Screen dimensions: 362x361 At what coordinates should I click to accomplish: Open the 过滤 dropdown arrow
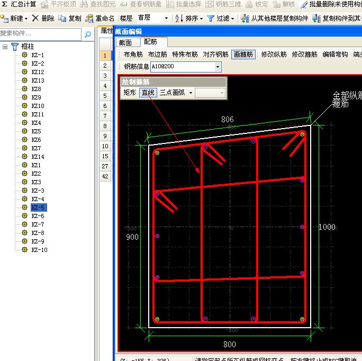[x=232, y=19]
